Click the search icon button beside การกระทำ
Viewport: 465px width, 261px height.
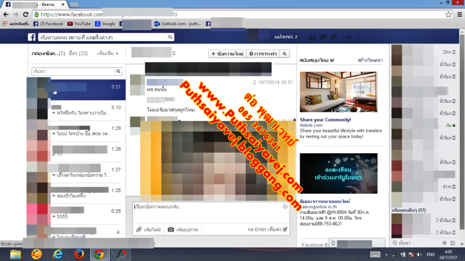click(285, 54)
